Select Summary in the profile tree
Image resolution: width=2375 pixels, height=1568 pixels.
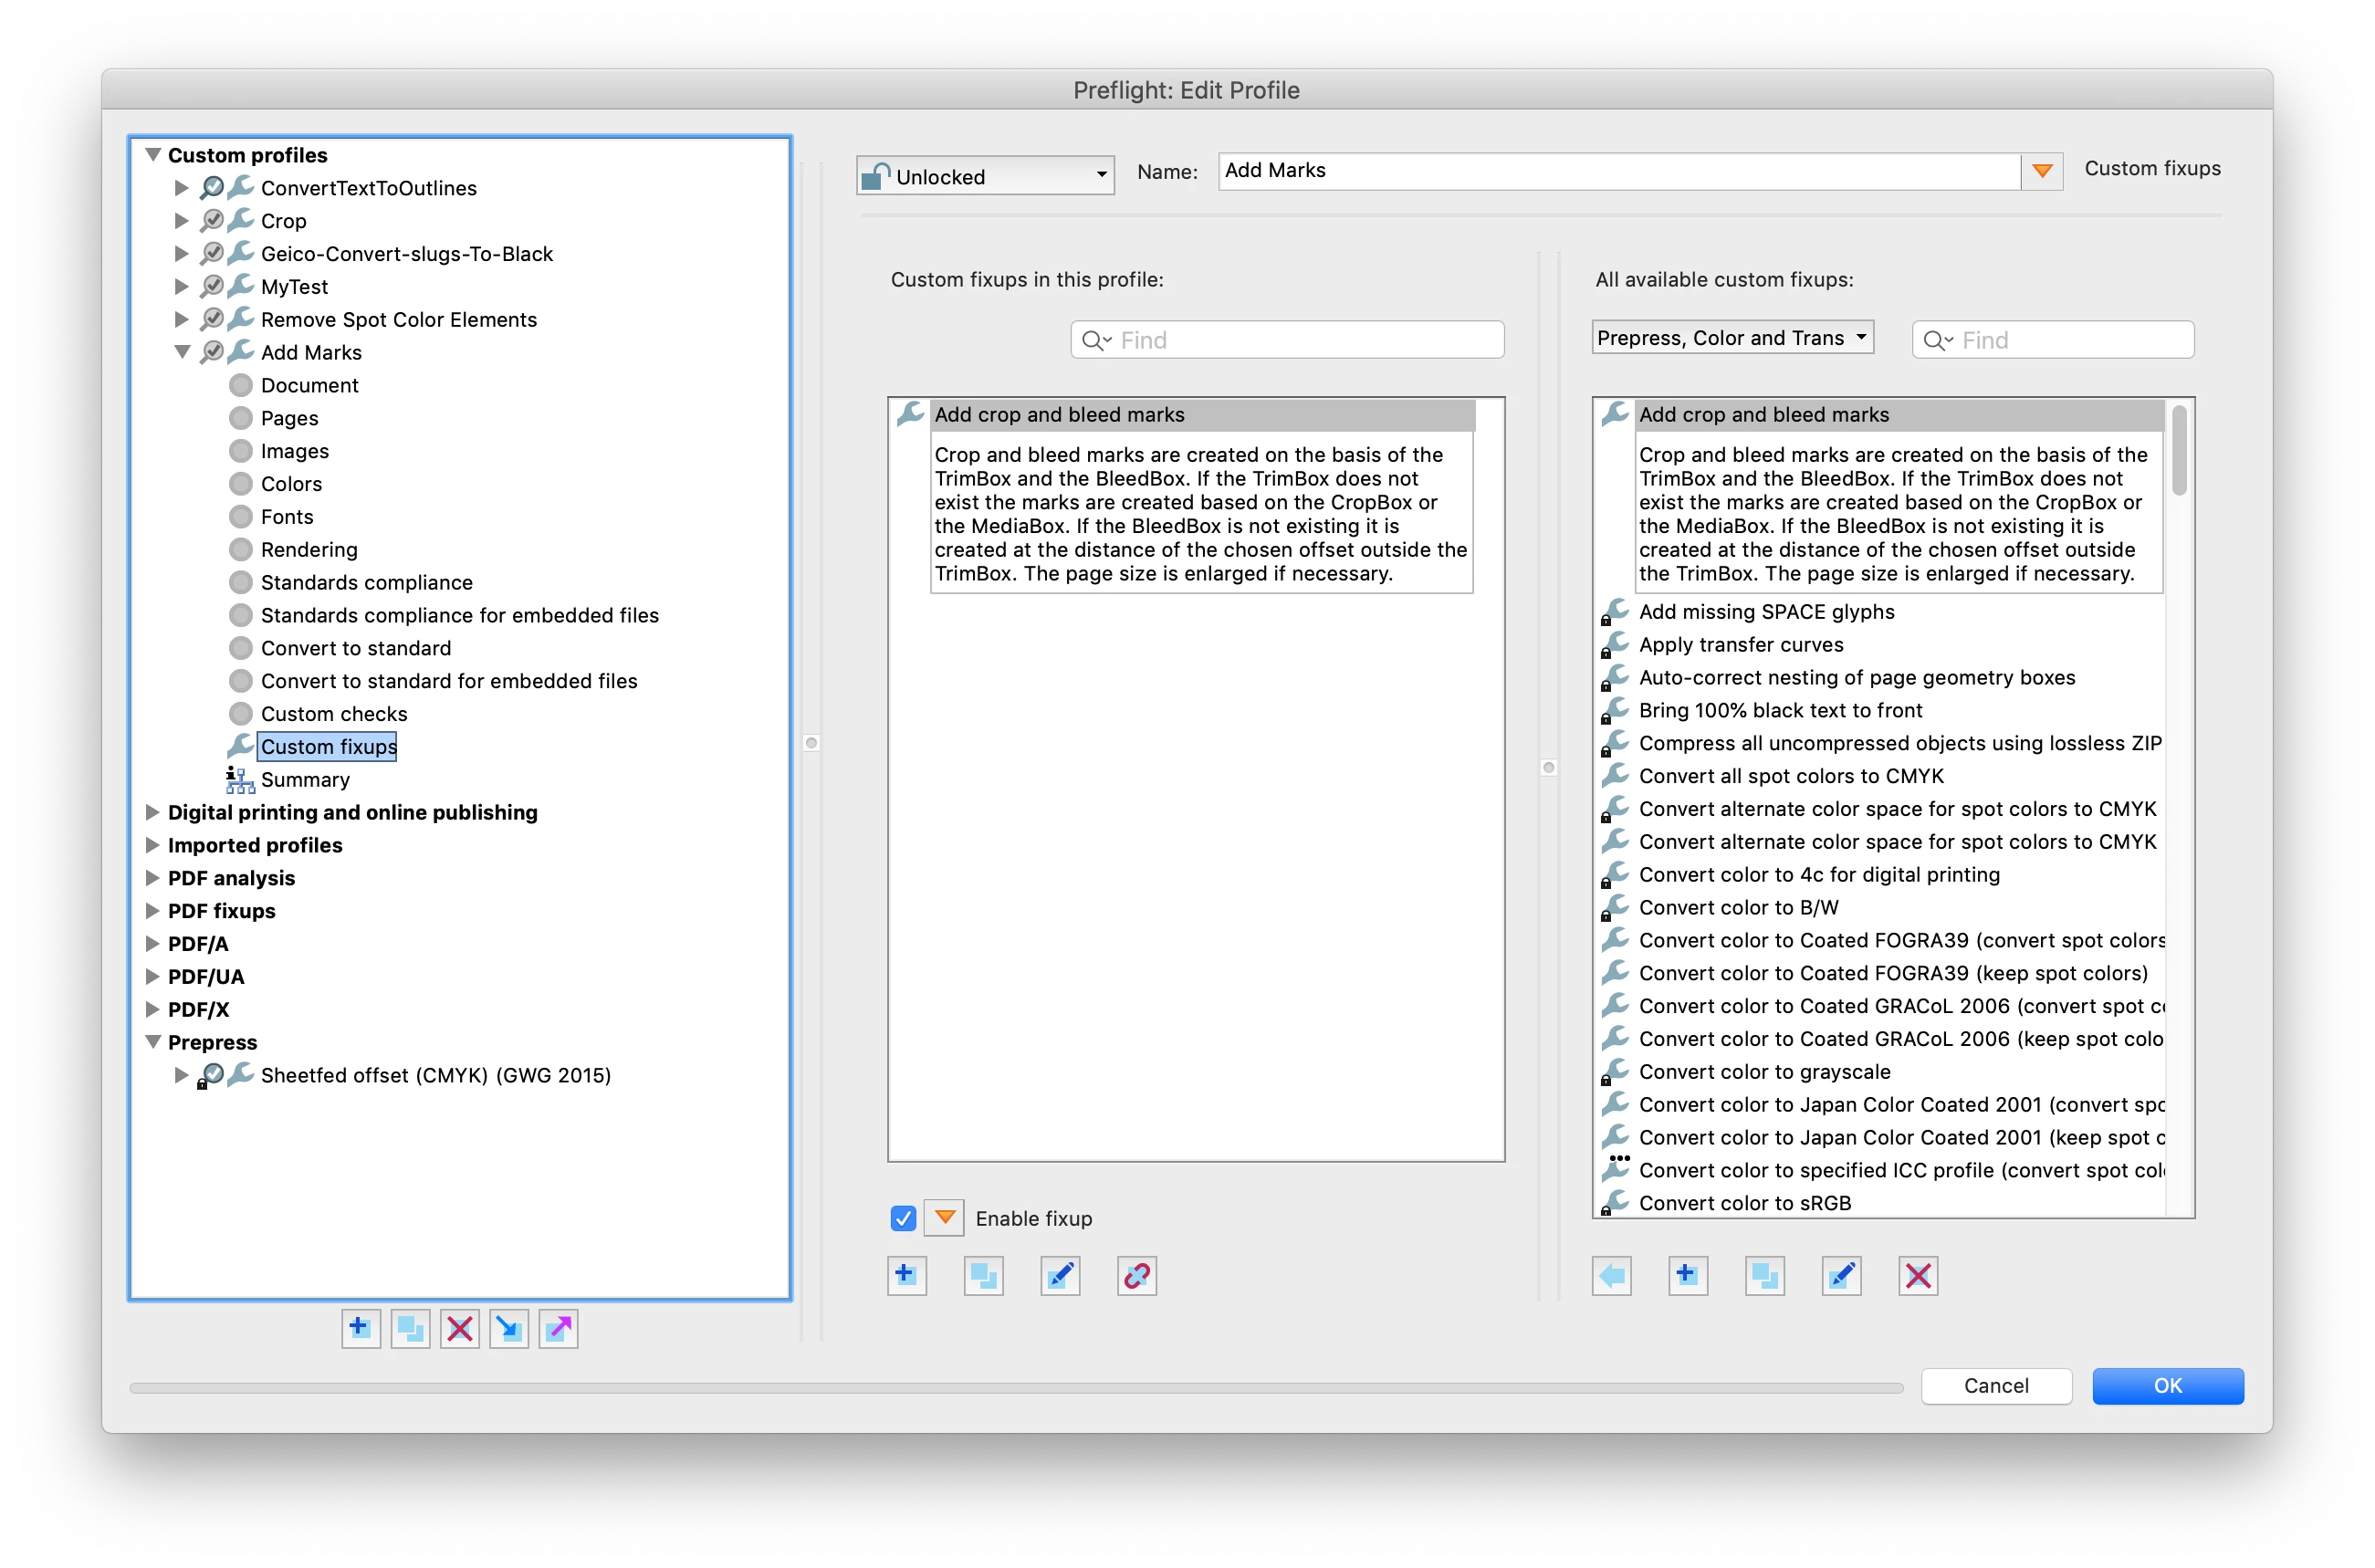(x=305, y=780)
